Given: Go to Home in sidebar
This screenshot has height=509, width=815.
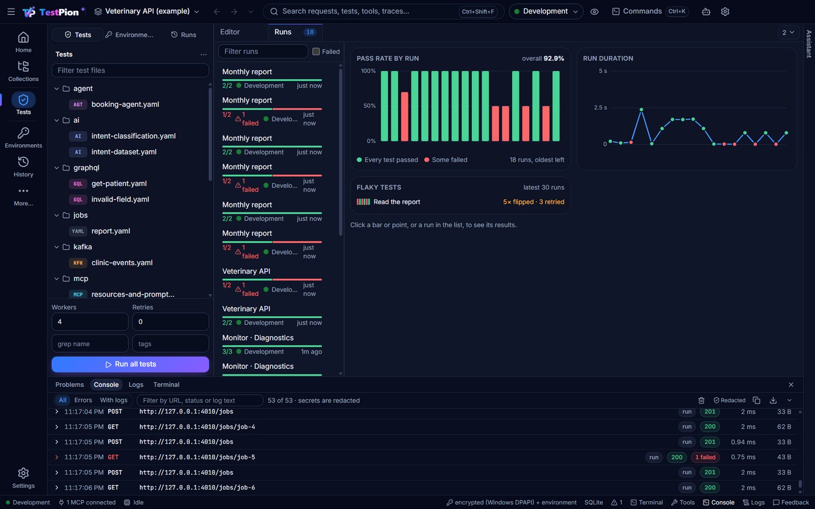Looking at the screenshot, I should click(x=23, y=42).
